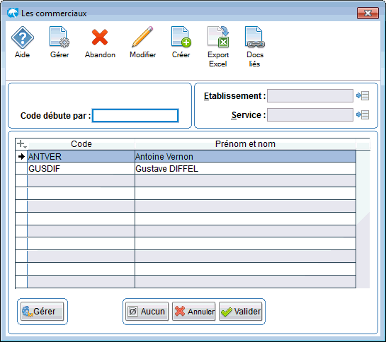Click the Gérer toolbar icon
The width and height of the screenshot is (386, 342).
pos(59,37)
